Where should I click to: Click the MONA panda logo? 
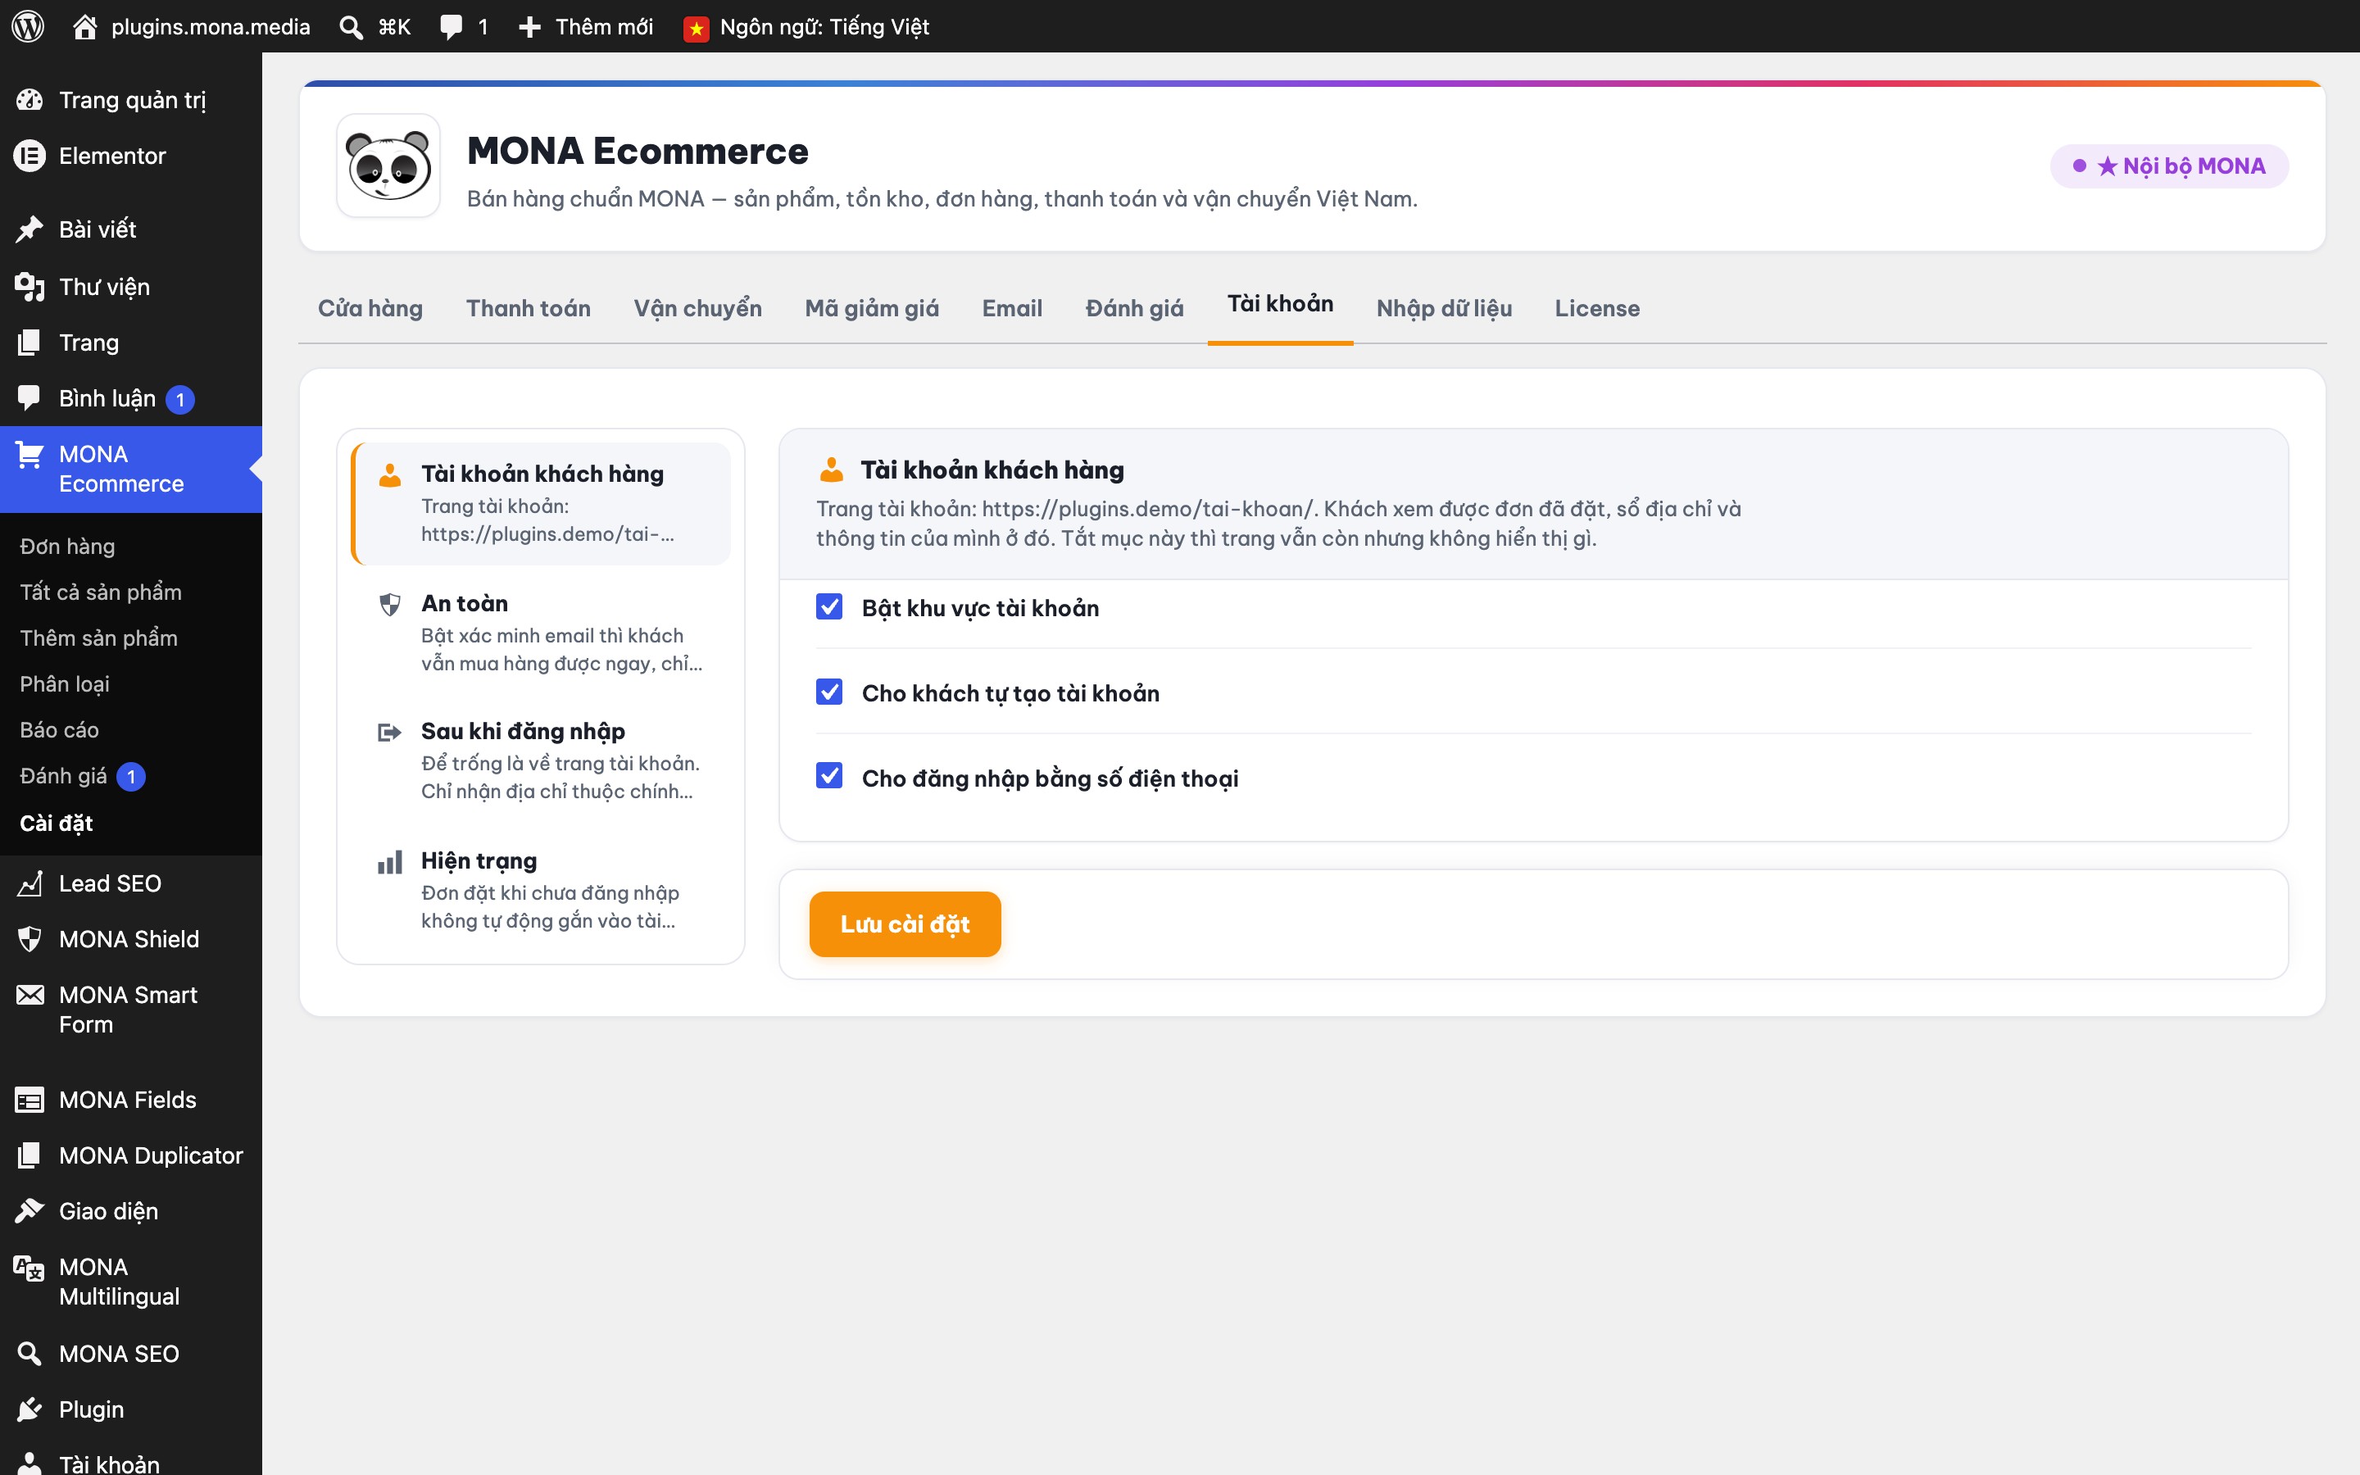[388, 166]
